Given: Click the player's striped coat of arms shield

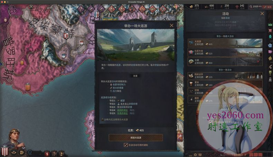Looking at the screenshot, I should [5, 150].
